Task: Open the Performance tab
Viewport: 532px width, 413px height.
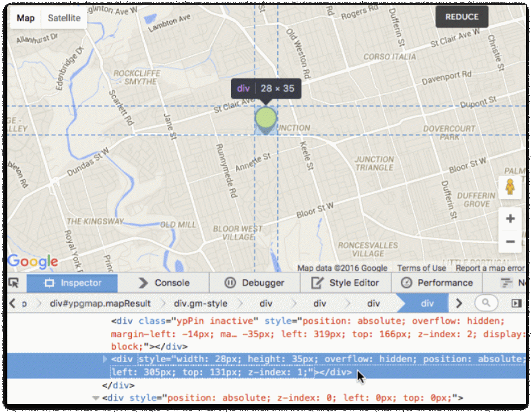Action: coord(437,283)
